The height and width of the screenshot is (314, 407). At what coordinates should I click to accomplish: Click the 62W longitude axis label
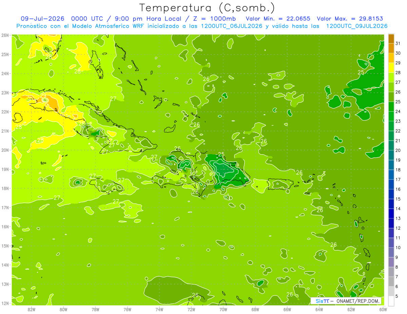[351, 310]
